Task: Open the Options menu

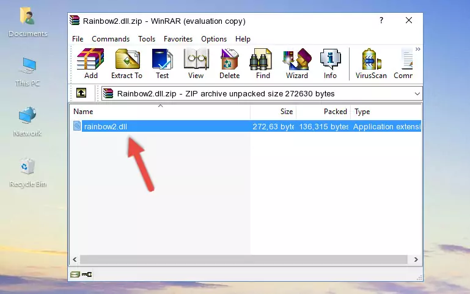Action: [214, 39]
